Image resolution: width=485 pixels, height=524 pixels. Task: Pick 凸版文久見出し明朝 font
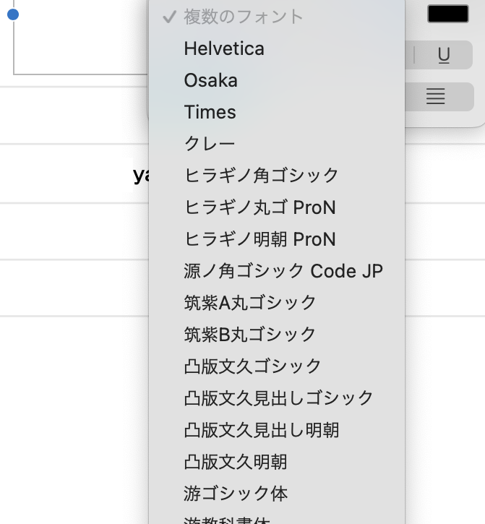click(262, 430)
